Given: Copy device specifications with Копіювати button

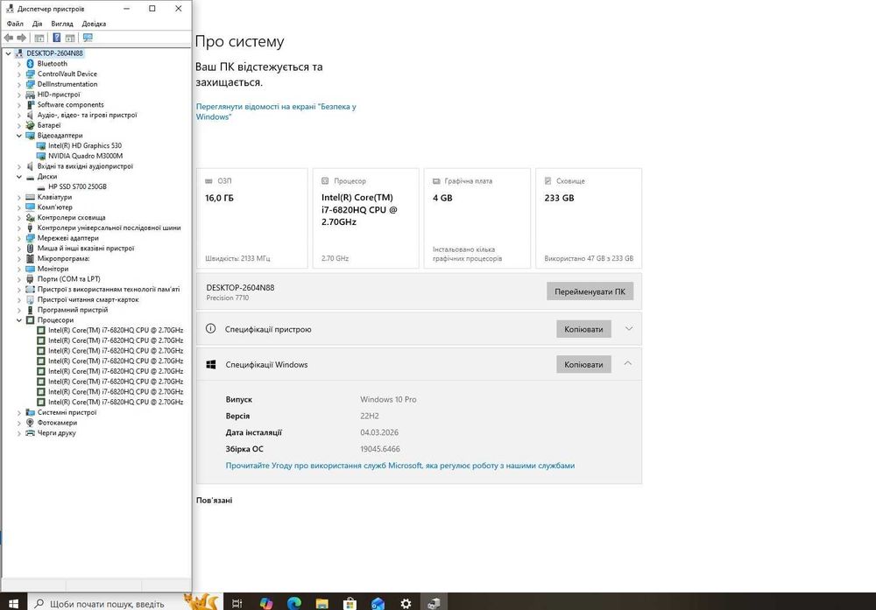Looking at the screenshot, I should tap(583, 329).
